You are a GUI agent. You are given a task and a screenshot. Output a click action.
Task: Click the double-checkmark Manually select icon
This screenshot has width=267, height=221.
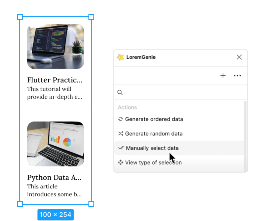click(121, 148)
